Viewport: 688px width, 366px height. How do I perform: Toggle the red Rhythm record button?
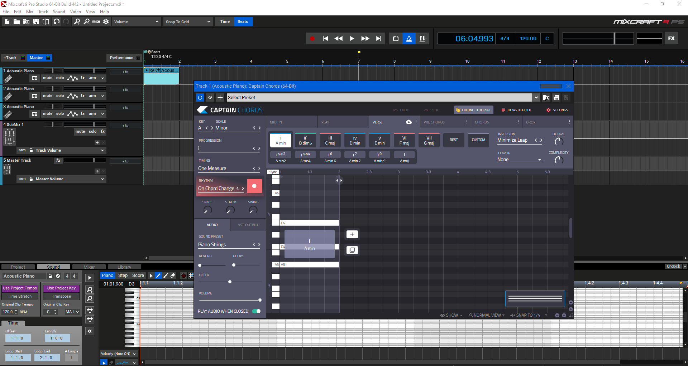[254, 186]
